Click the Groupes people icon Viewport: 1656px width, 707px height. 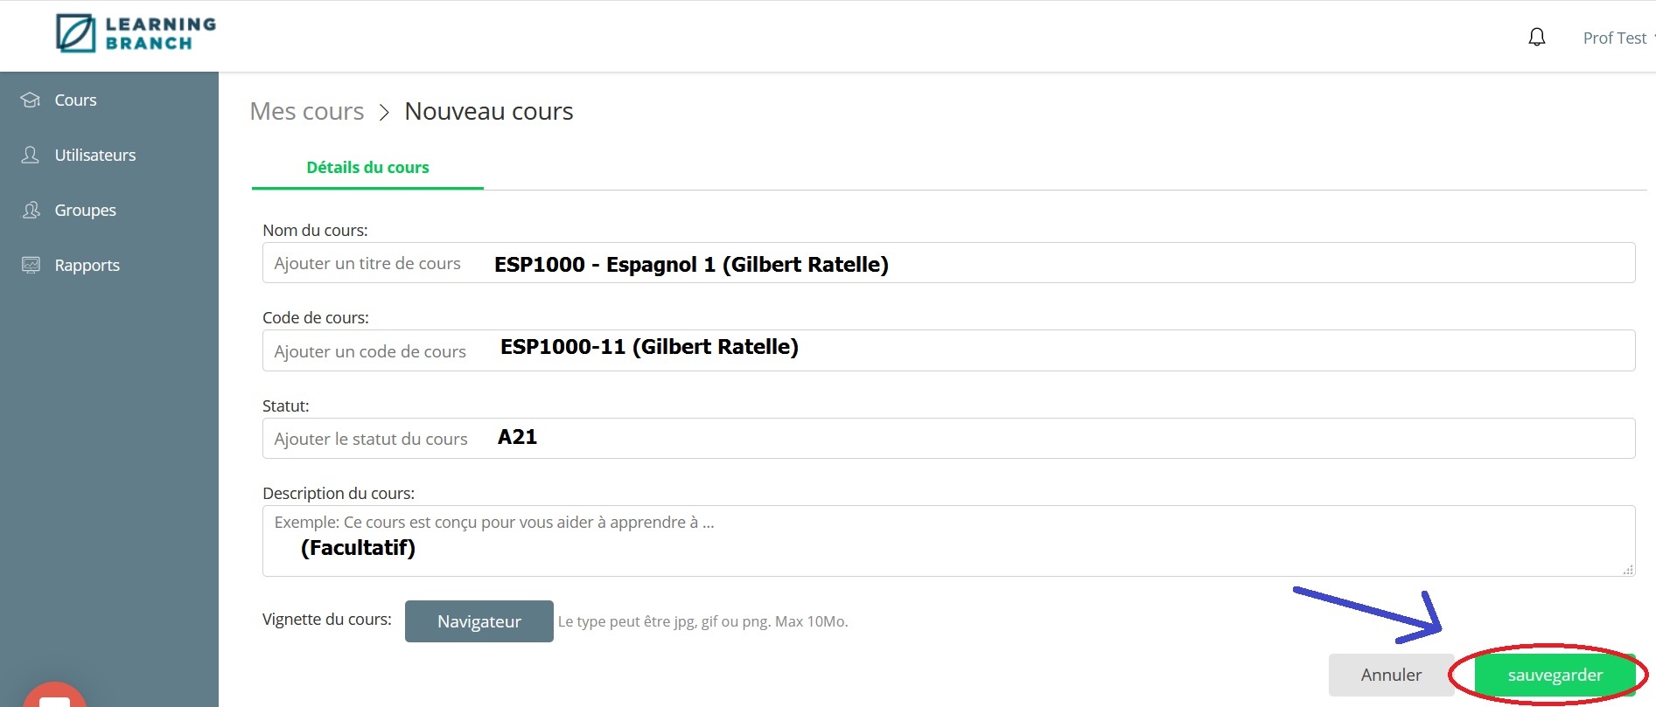[31, 210]
